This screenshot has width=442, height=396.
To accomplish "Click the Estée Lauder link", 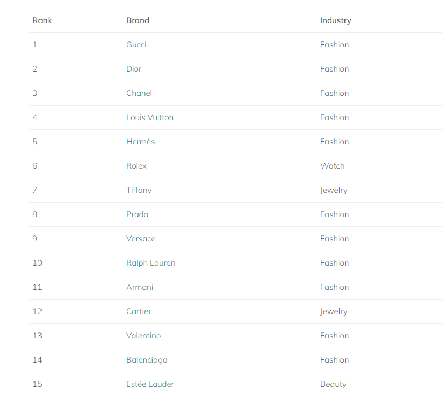I will point(150,384).
